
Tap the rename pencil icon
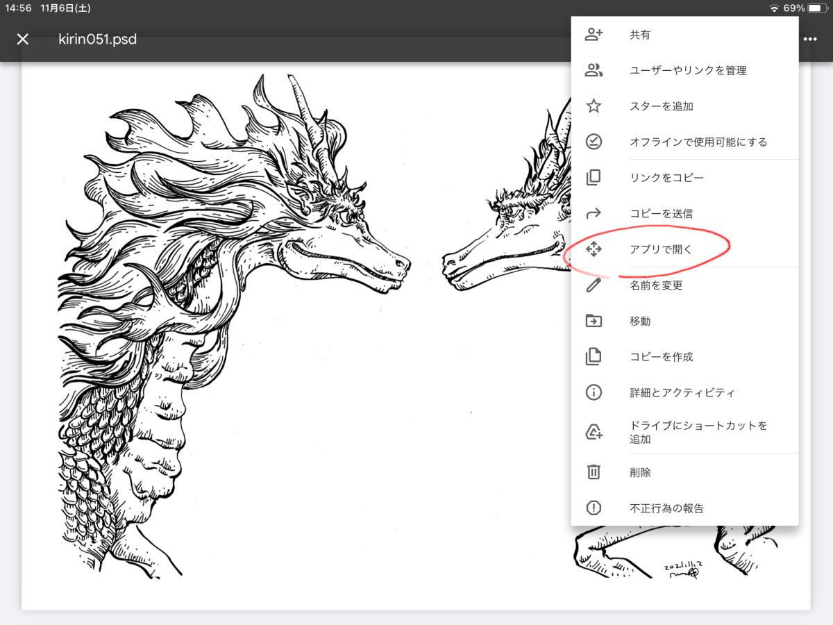point(594,285)
